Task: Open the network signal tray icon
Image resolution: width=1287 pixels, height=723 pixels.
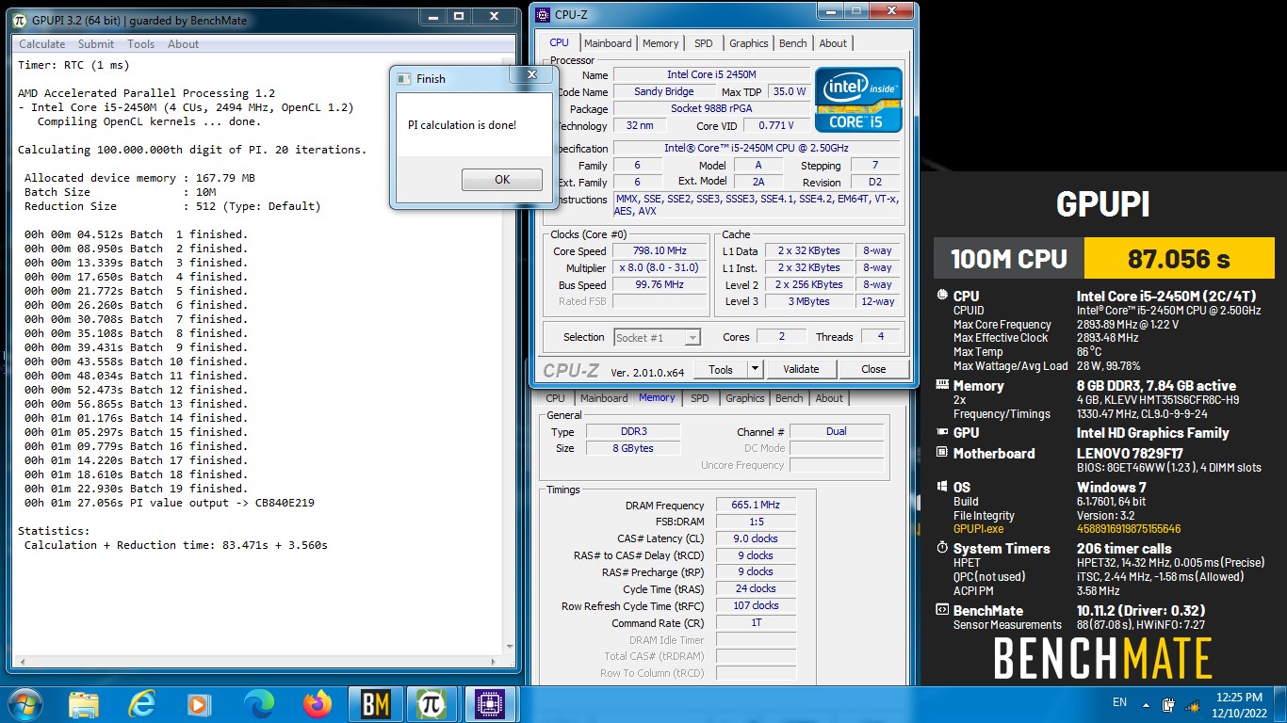Action: tap(1190, 704)
